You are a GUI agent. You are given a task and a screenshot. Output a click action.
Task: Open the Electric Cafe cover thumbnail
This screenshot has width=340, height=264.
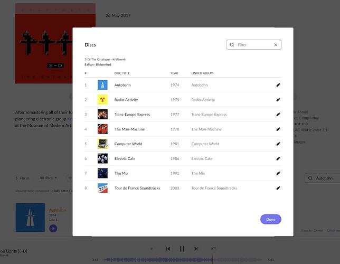pyautogui.click(x=102, y=158)
